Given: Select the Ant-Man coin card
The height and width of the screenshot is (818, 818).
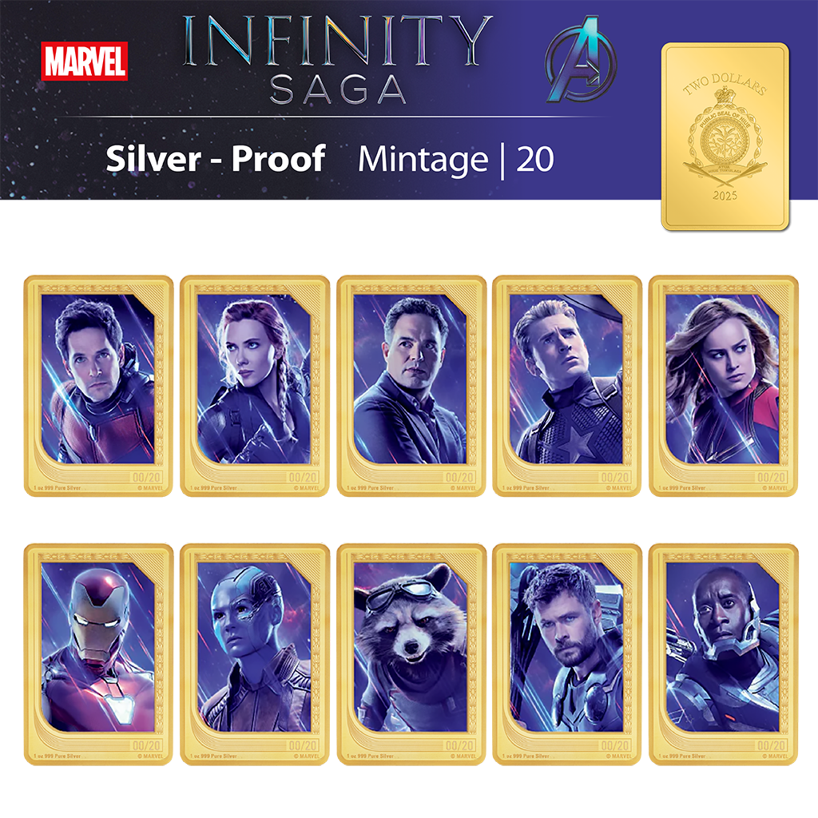Looking at the screenshot, I should click(98, 386).
